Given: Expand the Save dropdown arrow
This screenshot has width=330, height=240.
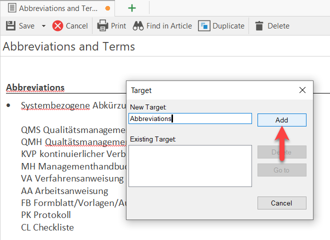Looking at the screenshot, I should (x=43, y=26).
